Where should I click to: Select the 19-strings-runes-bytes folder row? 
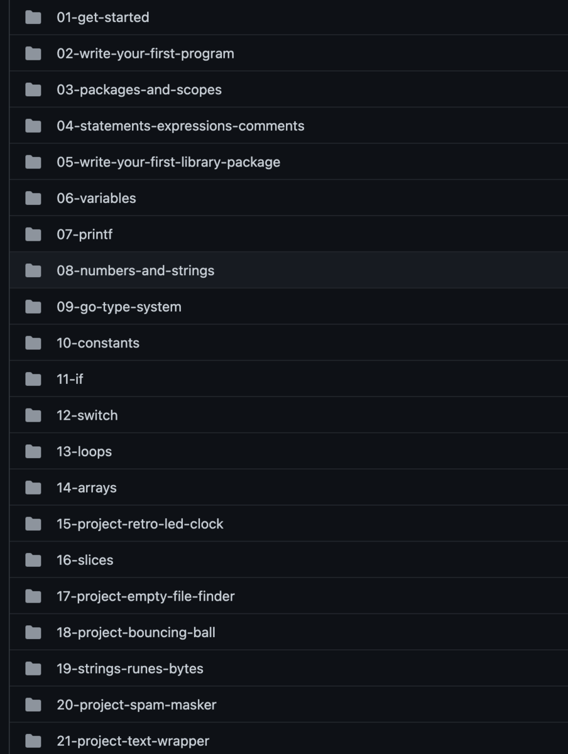(130, 669)
